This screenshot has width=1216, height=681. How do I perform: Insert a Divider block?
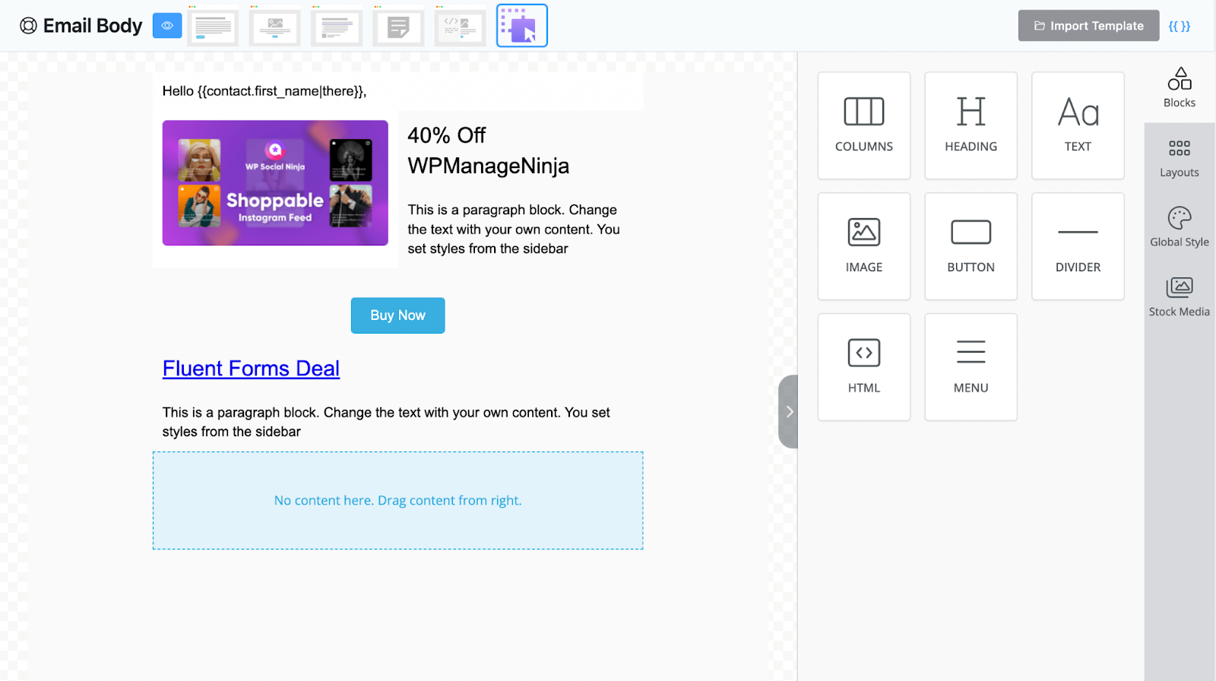(x=1078, y=246)
